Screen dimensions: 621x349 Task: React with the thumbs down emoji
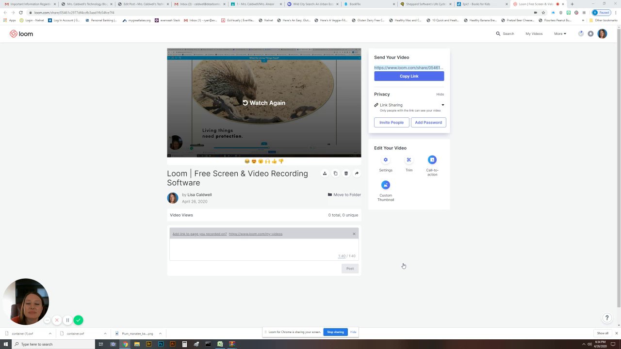tap(281, 161)
